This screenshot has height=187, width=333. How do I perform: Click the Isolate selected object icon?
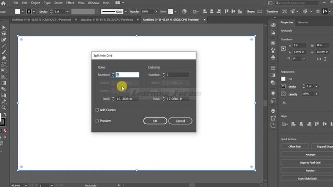(285, 11)
